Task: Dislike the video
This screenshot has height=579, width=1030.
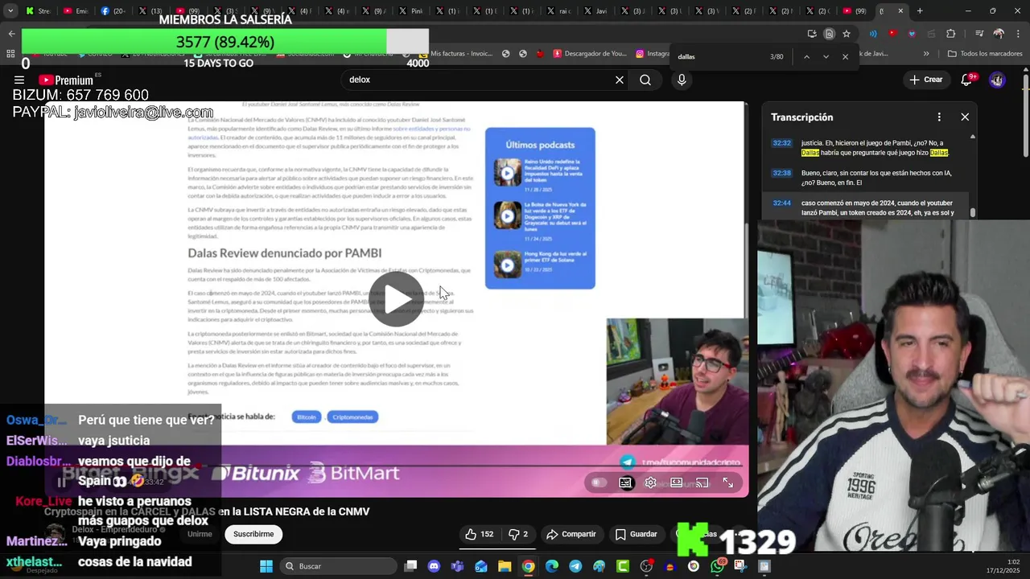Action: point(518,534)
